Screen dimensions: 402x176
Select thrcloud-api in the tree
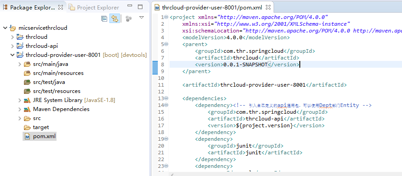pyautogui.click(x=42, y=46)
